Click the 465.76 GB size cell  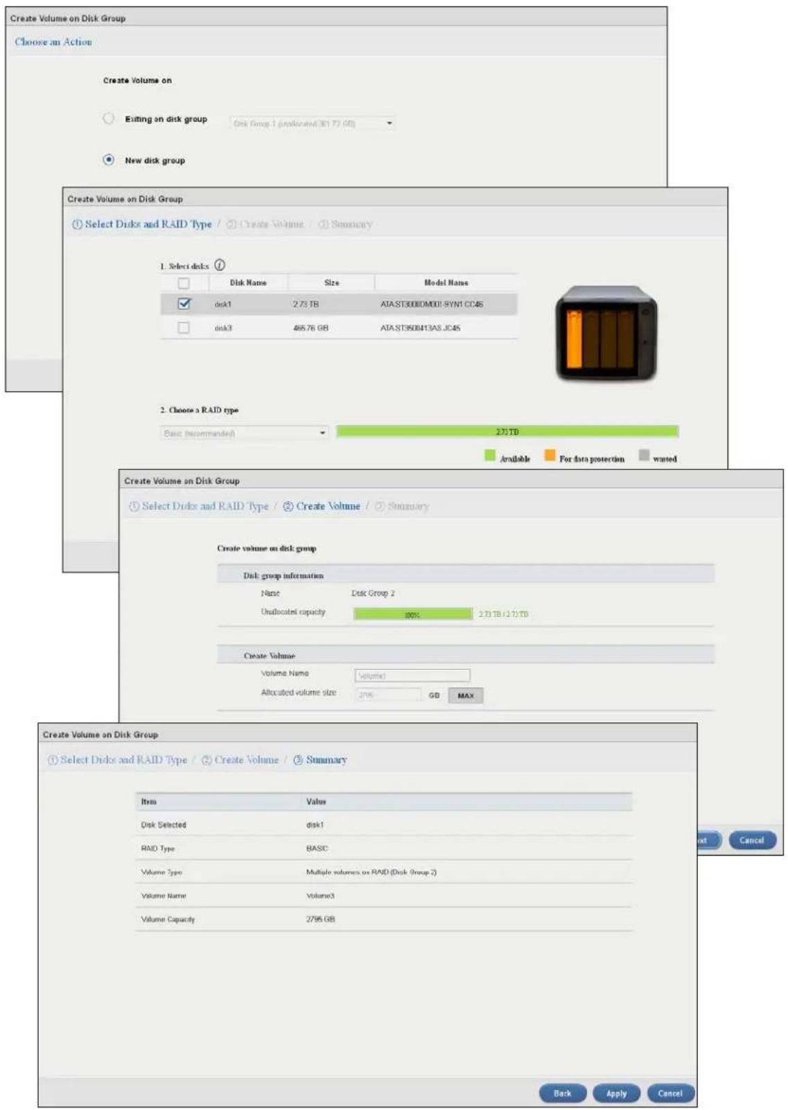310,328
